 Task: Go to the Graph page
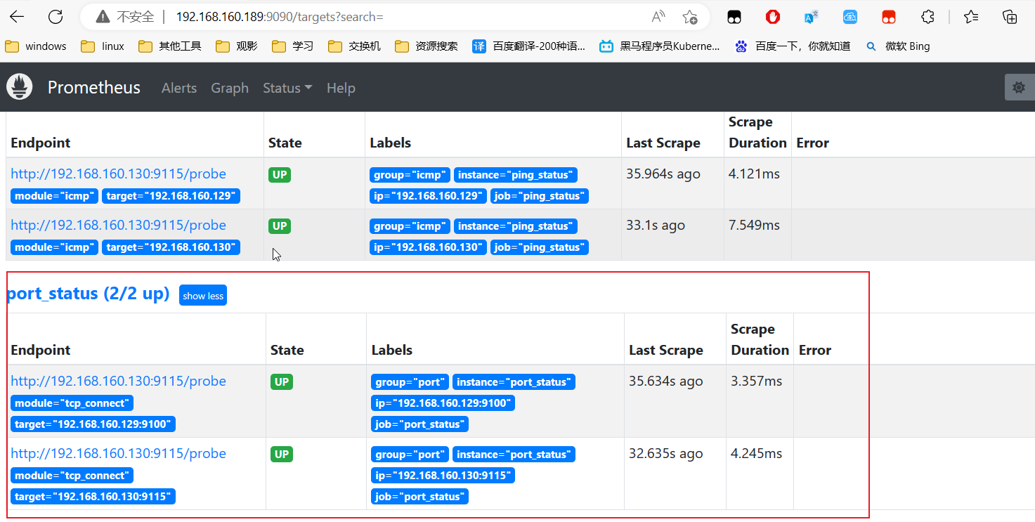[230, 88]
